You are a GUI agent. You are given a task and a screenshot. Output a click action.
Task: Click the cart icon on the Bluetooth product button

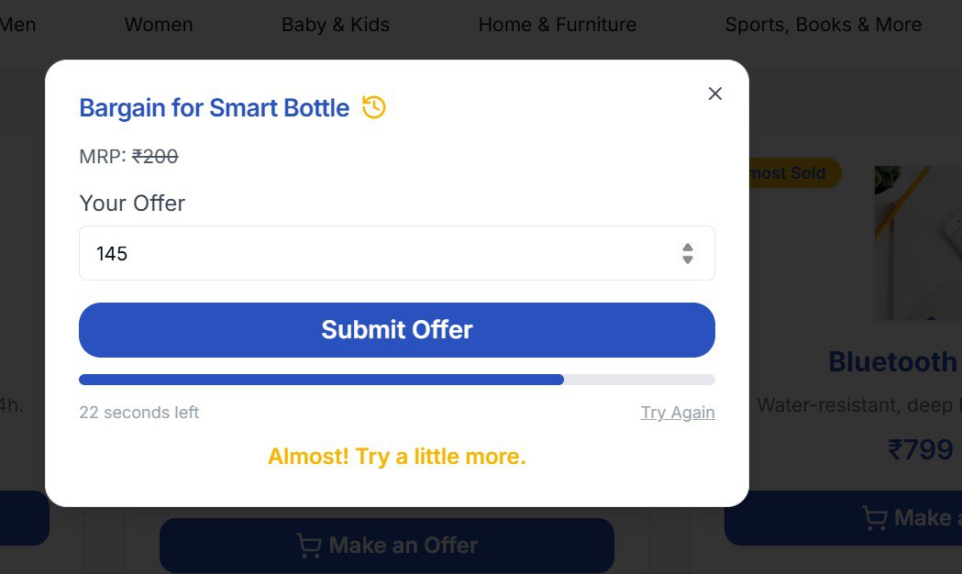pos(875,519)
